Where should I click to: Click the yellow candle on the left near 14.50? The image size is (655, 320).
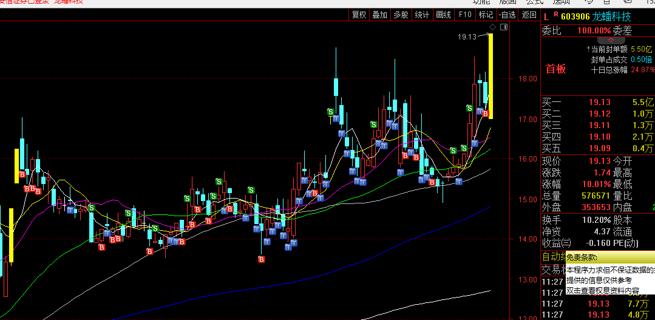coord(12,235)
